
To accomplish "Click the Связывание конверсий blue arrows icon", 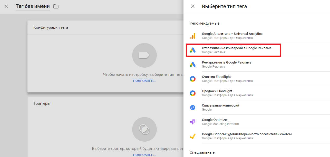I will click(193, 108).
